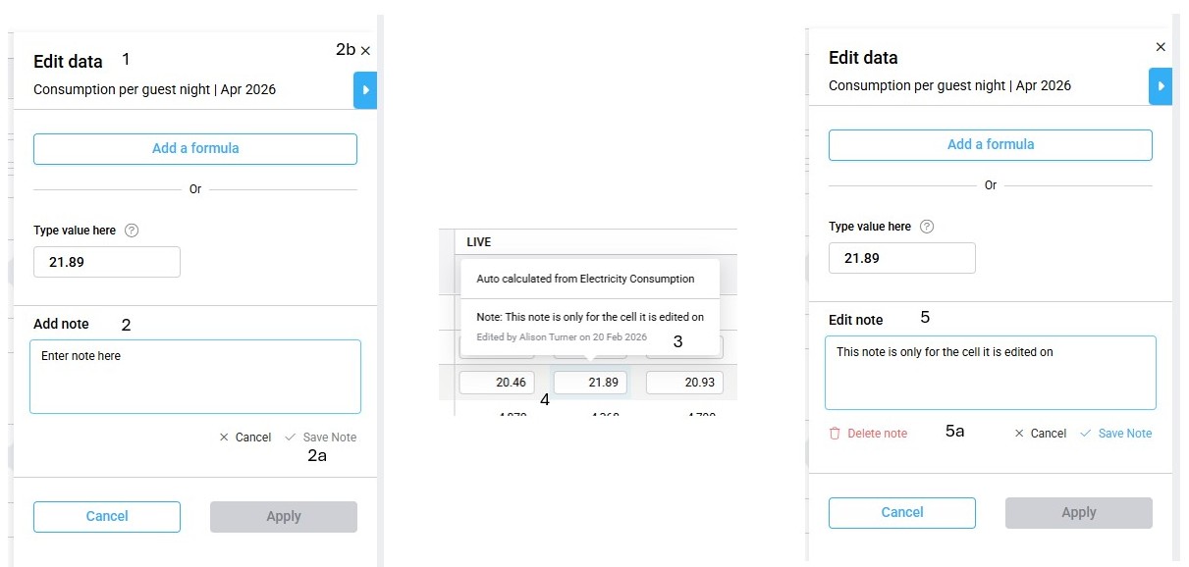Click the bottom Cancel button in Add note panel
Viewport: 1189px width, 567px height.
coord(107,517)
